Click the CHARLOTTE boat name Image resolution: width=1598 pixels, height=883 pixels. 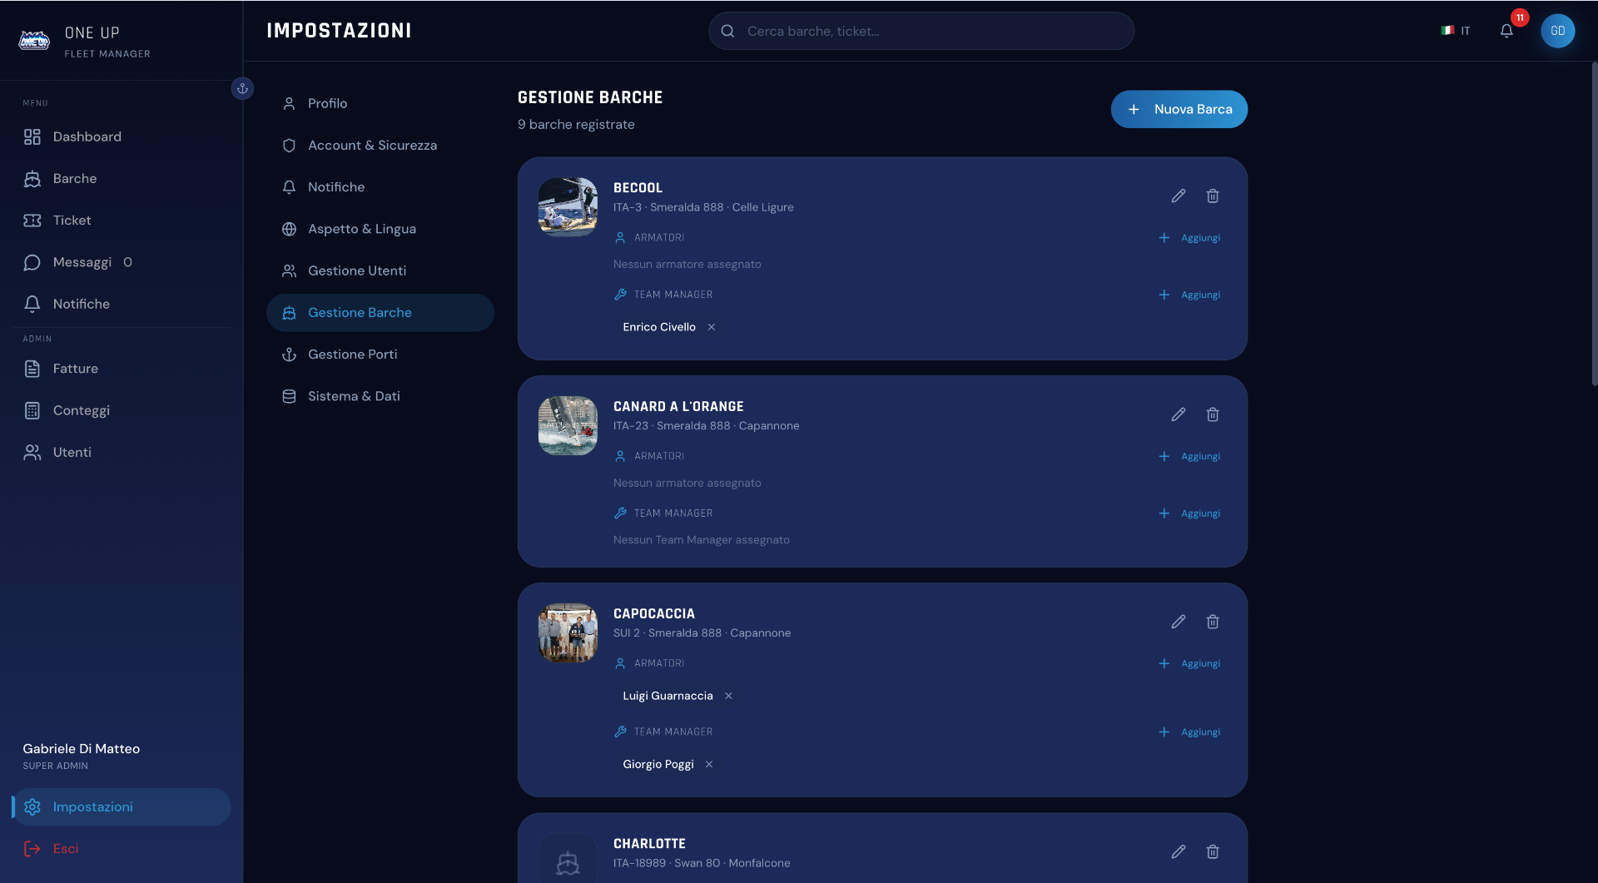point(649,844)
